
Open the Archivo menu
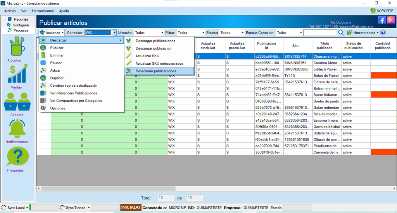click(10, 11)
